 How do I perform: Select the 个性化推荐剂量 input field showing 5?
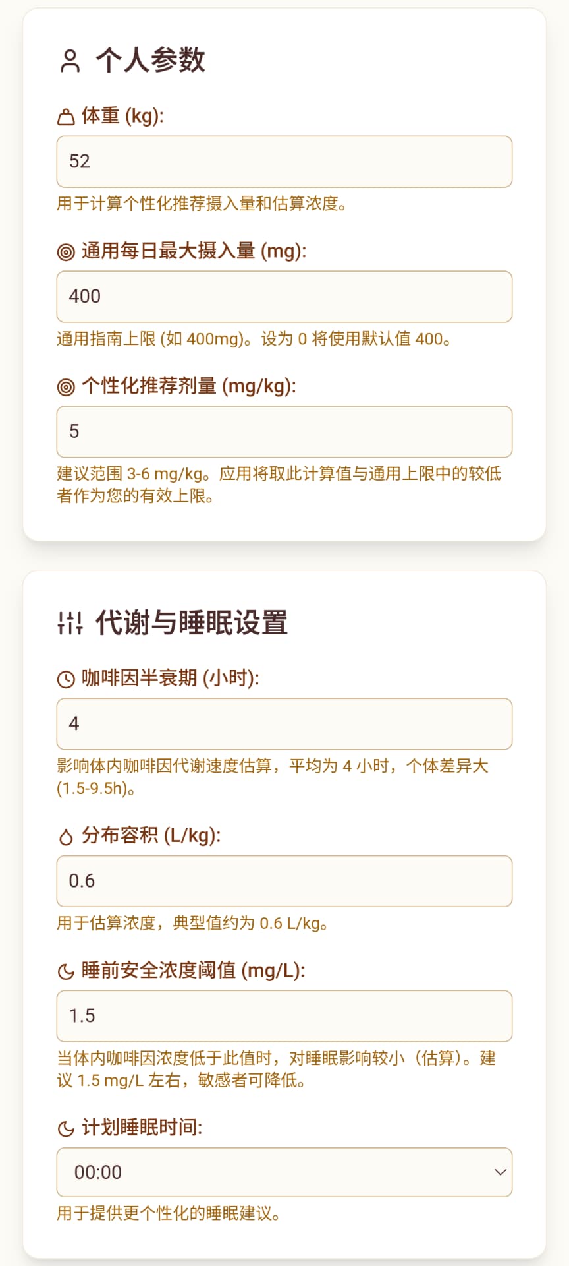point(284,432)
